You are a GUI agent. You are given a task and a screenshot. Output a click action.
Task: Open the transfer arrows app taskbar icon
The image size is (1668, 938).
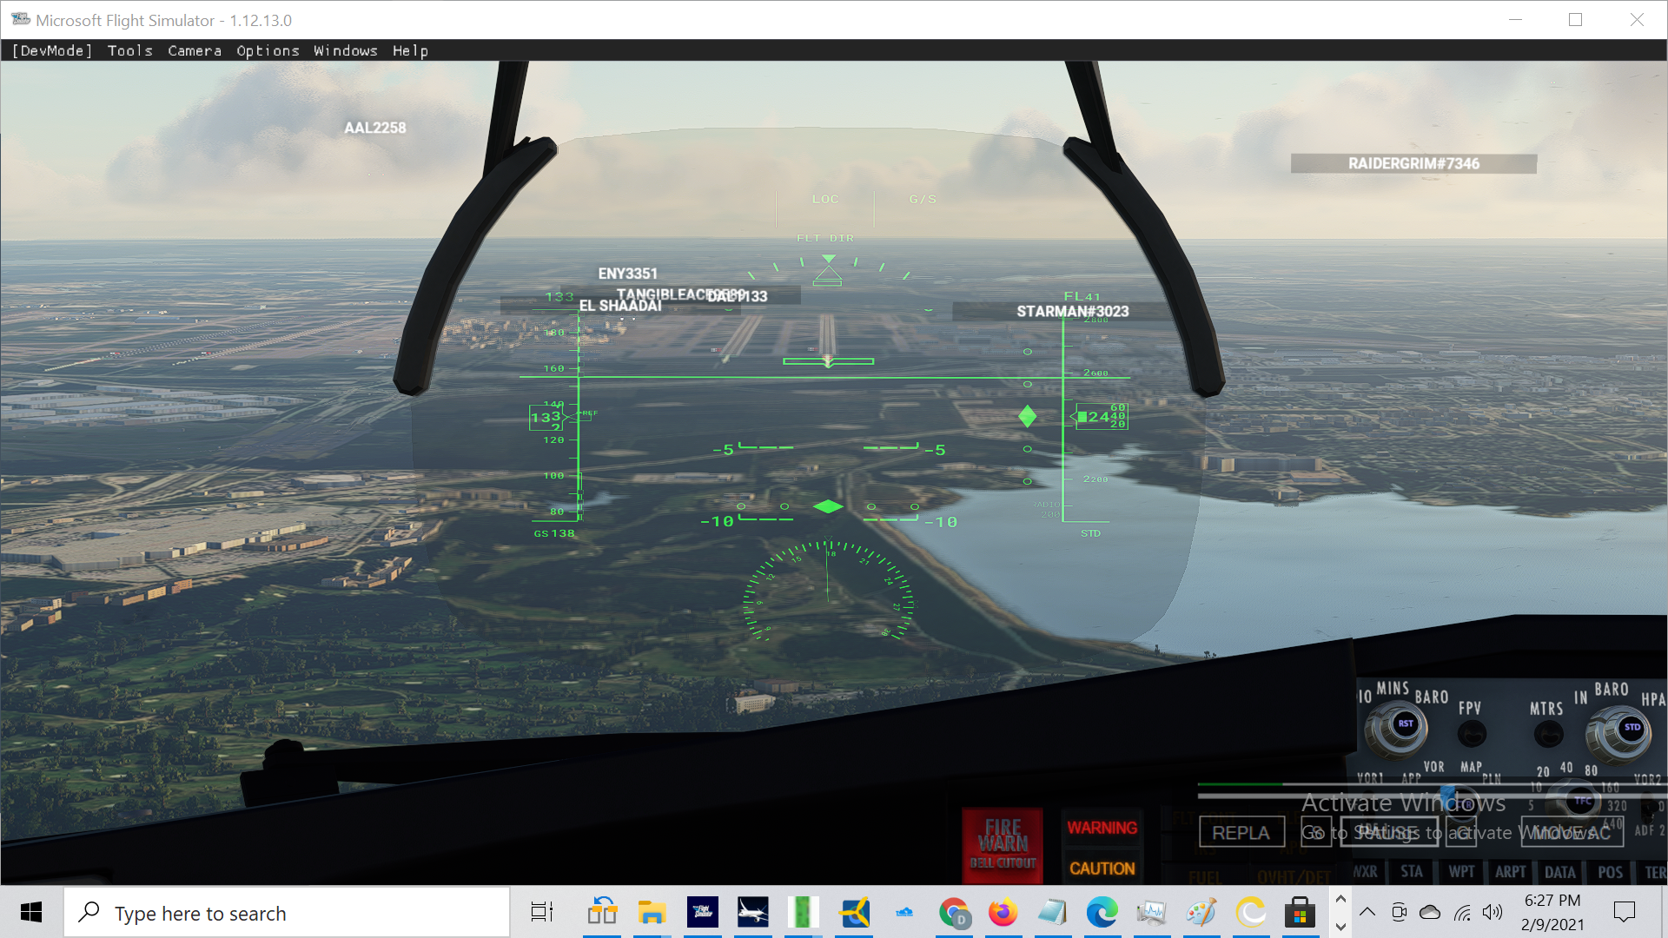tap(601, 912)
